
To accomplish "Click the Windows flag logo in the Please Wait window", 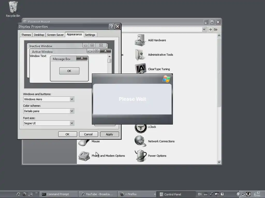I will click(166, 79).
